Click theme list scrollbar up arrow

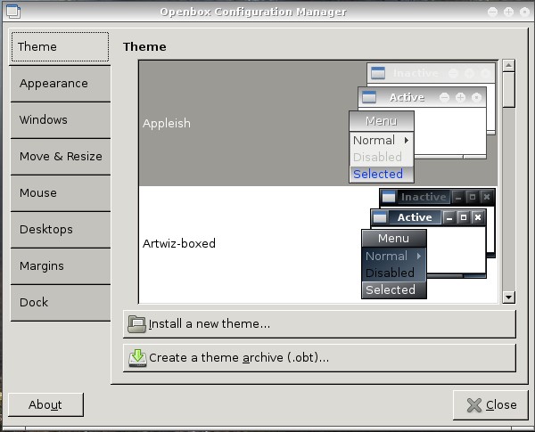[x=509, y=65]
